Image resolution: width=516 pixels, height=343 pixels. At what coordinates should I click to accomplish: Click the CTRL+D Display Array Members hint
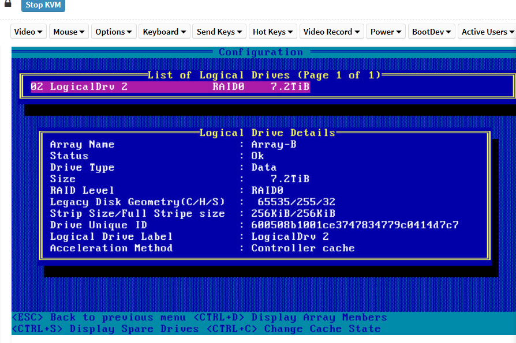click(x=290, y=318)
